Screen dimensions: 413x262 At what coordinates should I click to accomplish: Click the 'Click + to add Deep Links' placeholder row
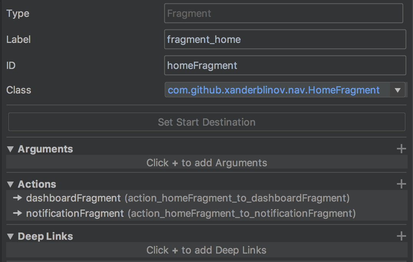(206, 251)
